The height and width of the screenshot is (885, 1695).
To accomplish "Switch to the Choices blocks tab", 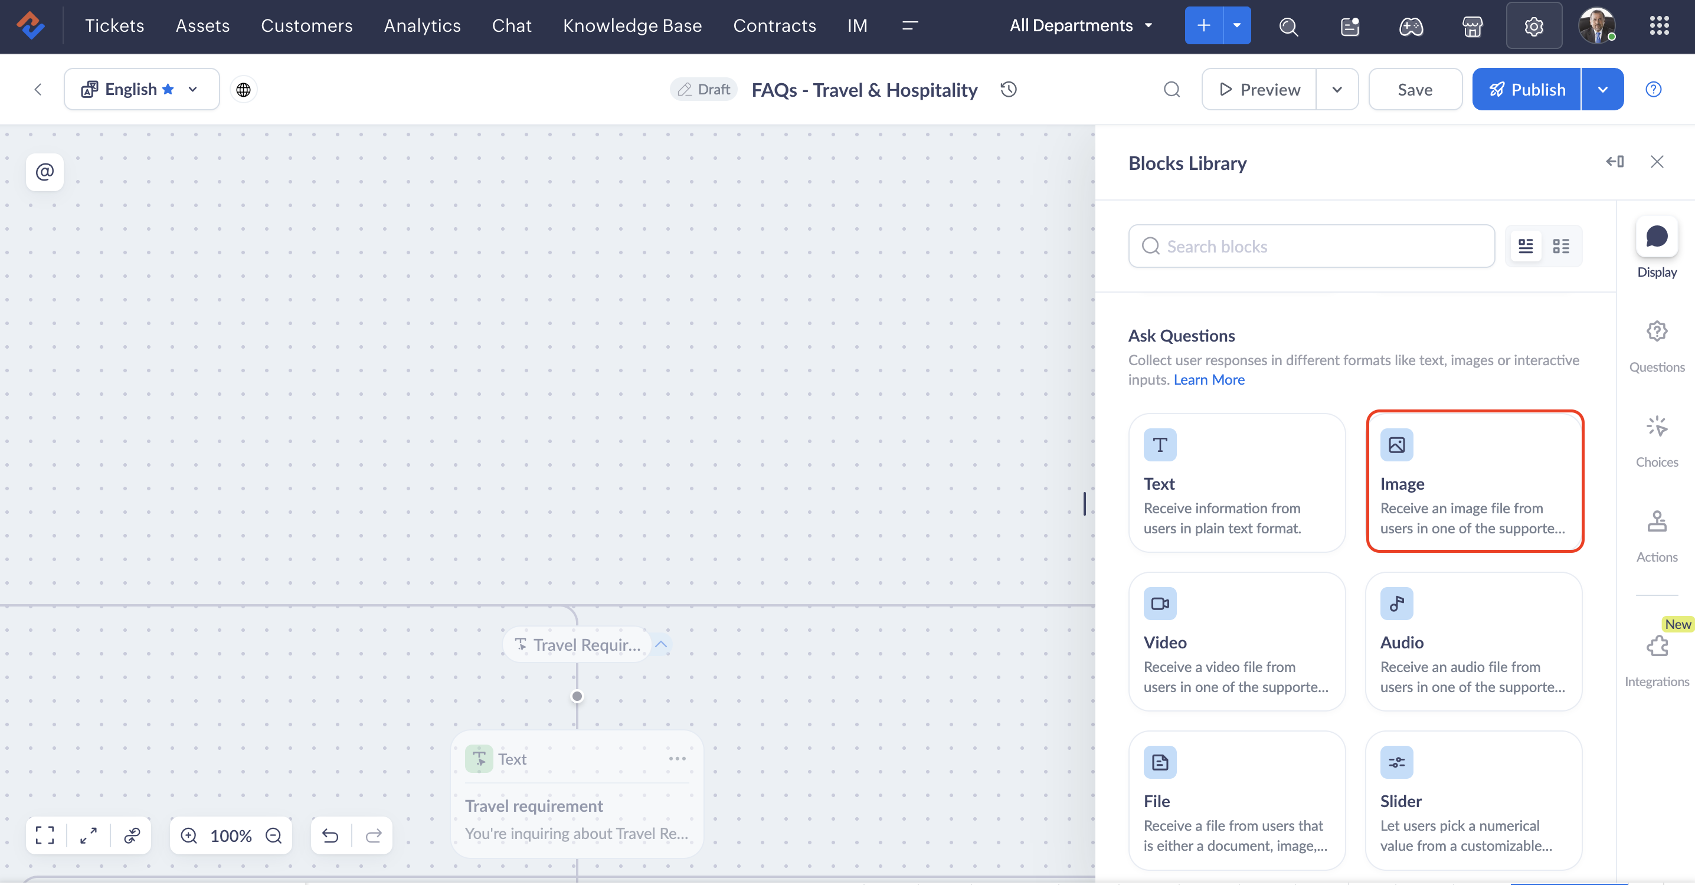I will (1657, 440).
